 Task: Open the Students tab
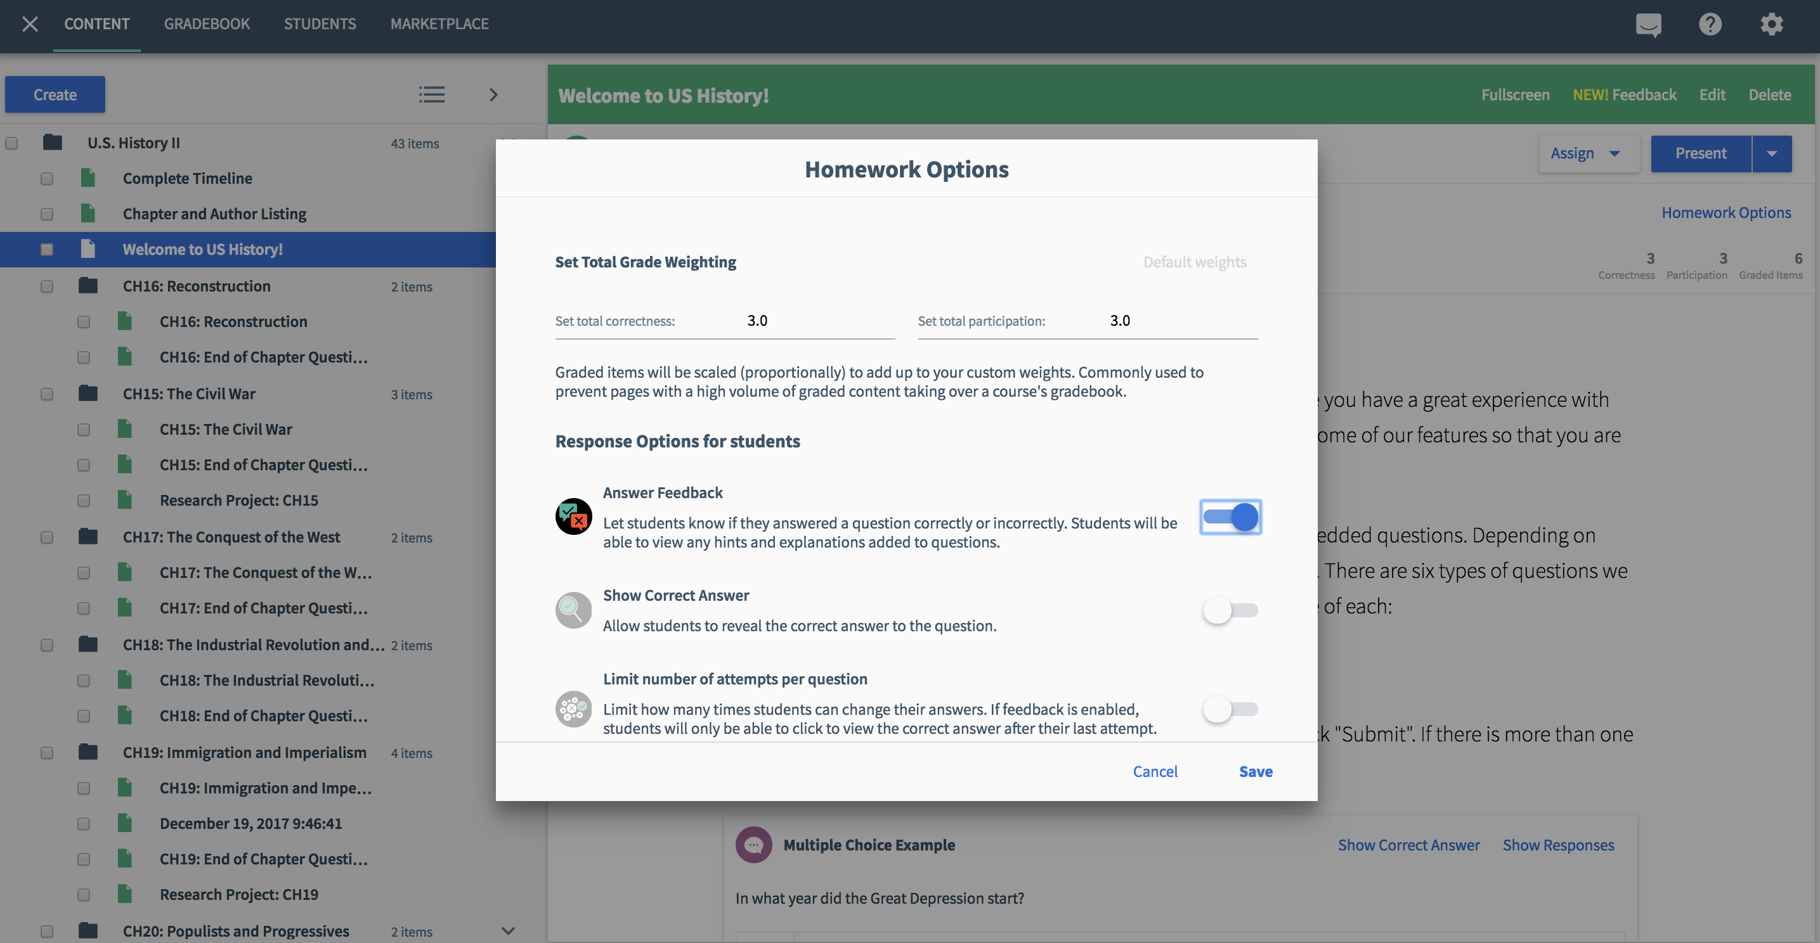coord(320,24)
